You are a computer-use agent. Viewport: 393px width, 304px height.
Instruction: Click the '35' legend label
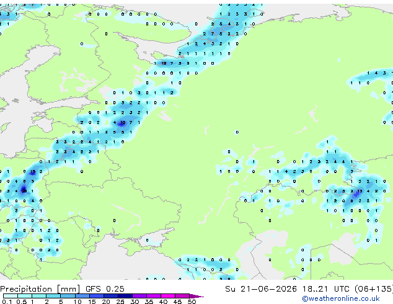click(149, 302)
